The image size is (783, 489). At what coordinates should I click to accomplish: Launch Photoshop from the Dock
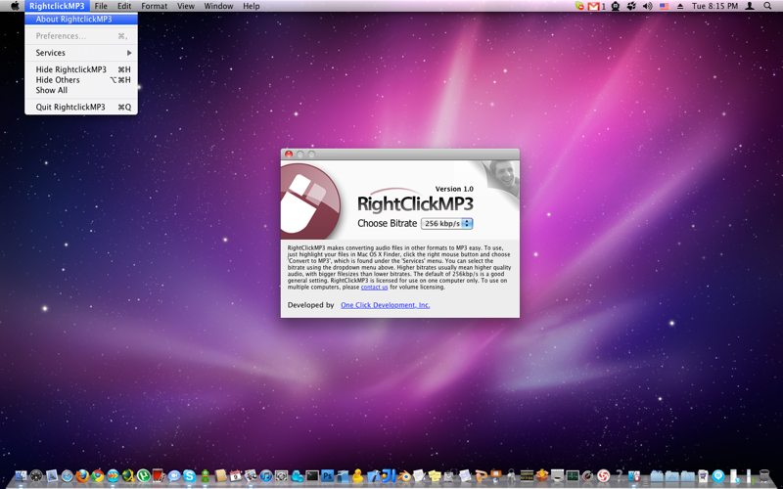pyautogui.click(x=327, y=476)
